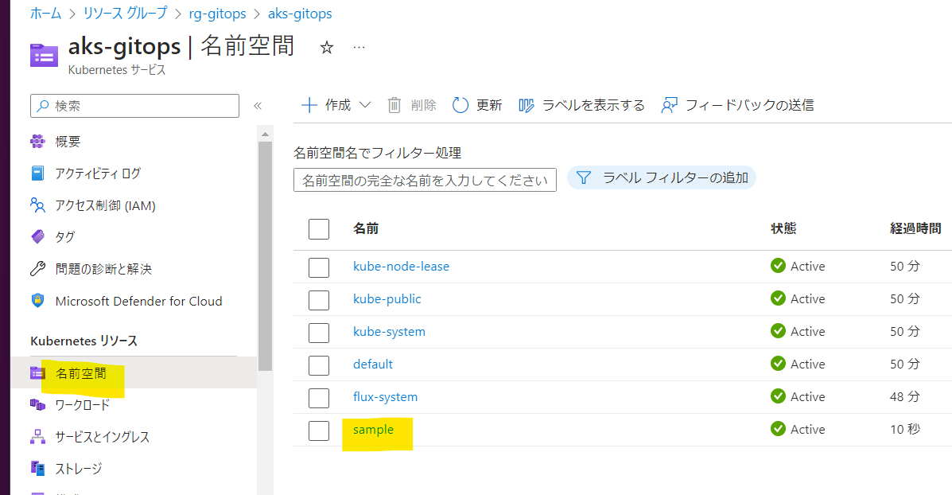This screenshot has height=495, width=952.
Task: Click the search magnifier icon in the sidebar
Action: [x=42, y=106]
